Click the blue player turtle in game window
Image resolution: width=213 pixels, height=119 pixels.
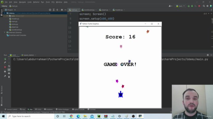tap(120, 94)
